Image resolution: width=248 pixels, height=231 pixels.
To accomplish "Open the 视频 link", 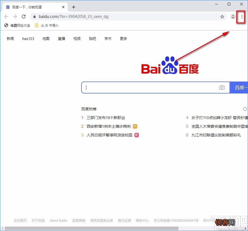I will tap(77, 39).
